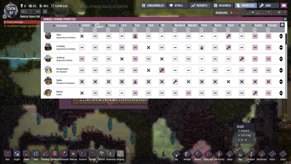Toggle Lindsay's Cook priority cell
Screen dimensions: 291x164
pyautogui.click(x=149, y=48)
